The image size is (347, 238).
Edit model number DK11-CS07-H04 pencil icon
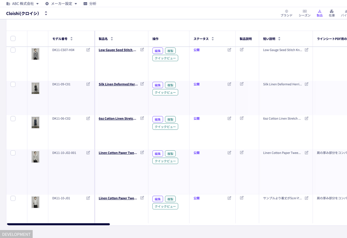tap(88, 50)
